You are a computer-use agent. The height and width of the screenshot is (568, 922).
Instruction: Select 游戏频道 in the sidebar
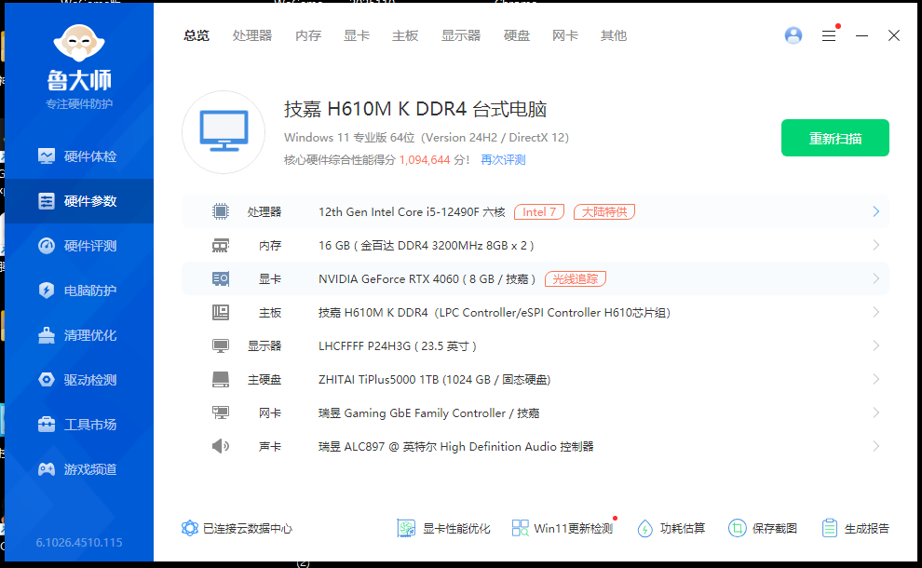[79, 469]
